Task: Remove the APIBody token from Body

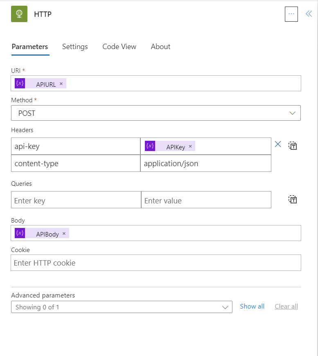Action: pos(64,234)
